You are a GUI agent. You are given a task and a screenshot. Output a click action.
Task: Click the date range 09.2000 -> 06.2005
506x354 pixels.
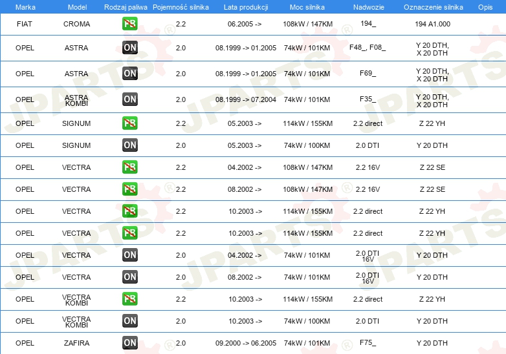tap(246, 343)
